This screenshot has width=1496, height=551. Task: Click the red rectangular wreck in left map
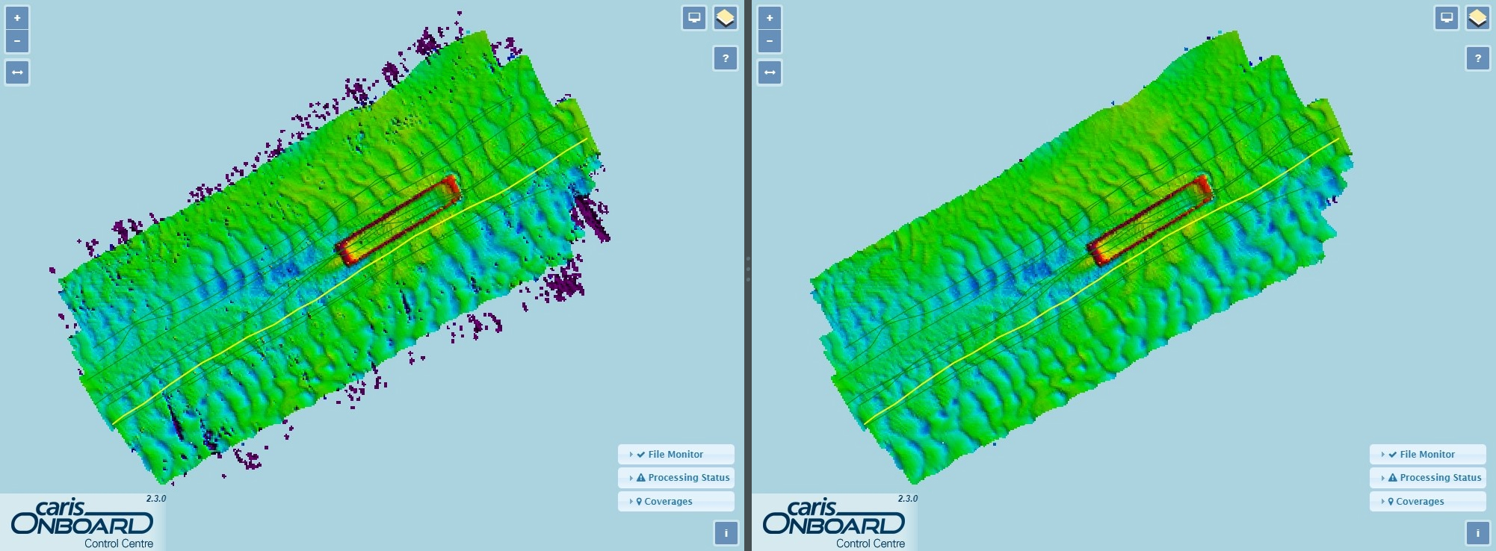398,220
